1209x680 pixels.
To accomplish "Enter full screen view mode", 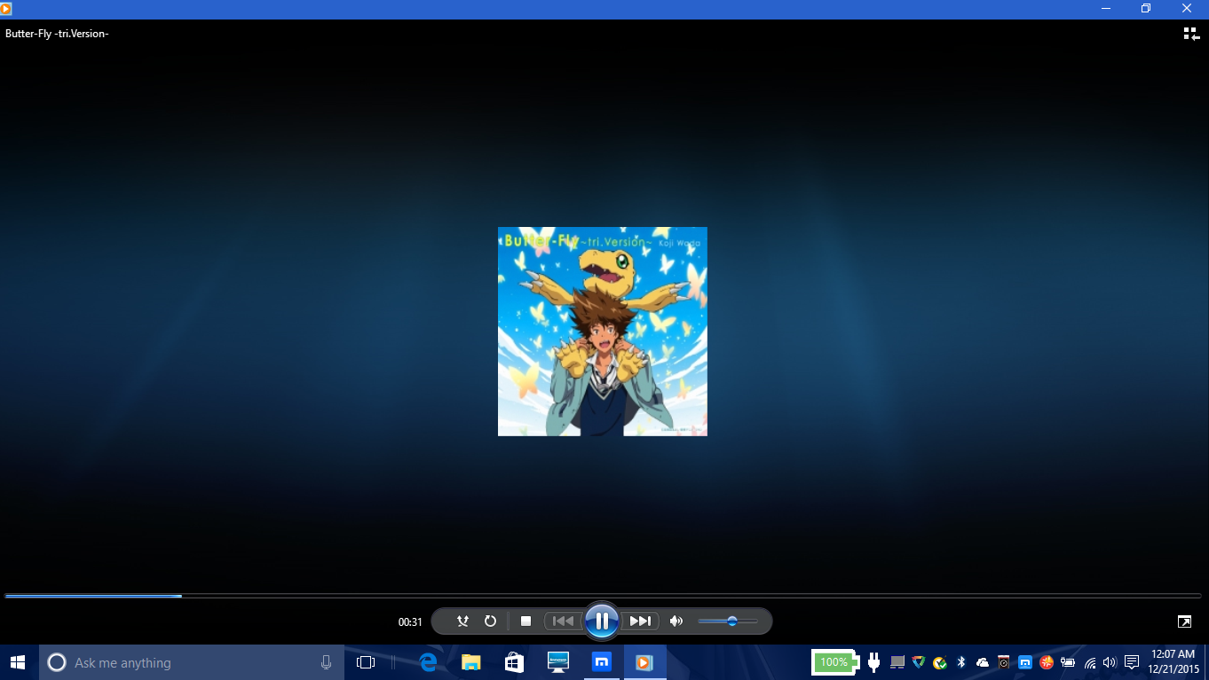I will [1185, 621].
